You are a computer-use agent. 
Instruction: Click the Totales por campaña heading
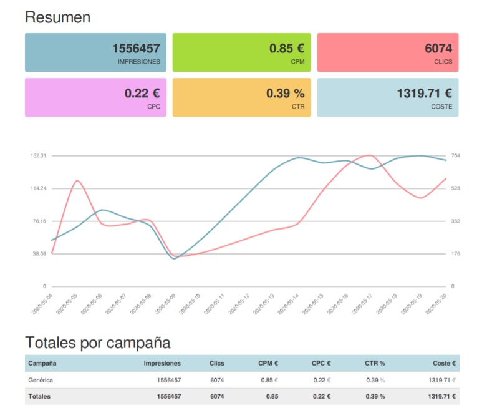click(x=98, y=343)
